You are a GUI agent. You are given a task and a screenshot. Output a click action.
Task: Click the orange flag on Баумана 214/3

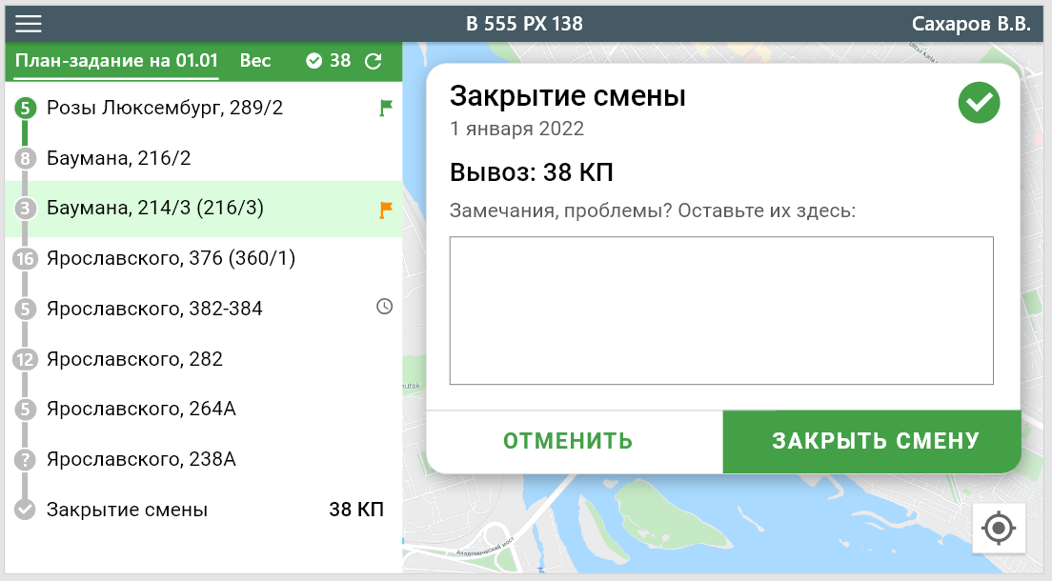(385, 210)
